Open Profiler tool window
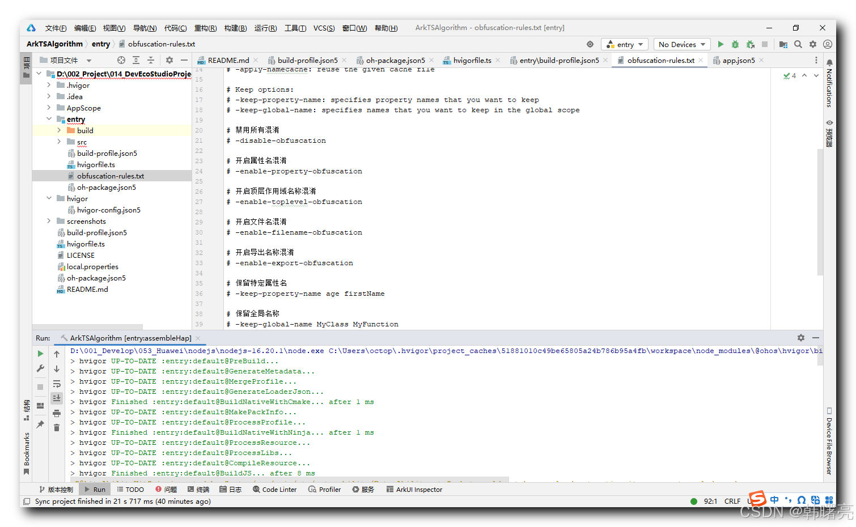Viewport: 856px width, 527px height. (x=325, y=490)
